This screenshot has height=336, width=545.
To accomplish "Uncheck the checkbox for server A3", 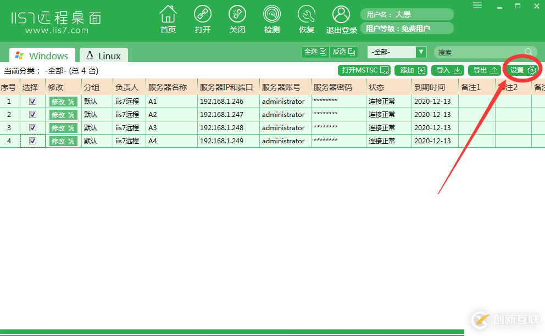I will (32, 127).
